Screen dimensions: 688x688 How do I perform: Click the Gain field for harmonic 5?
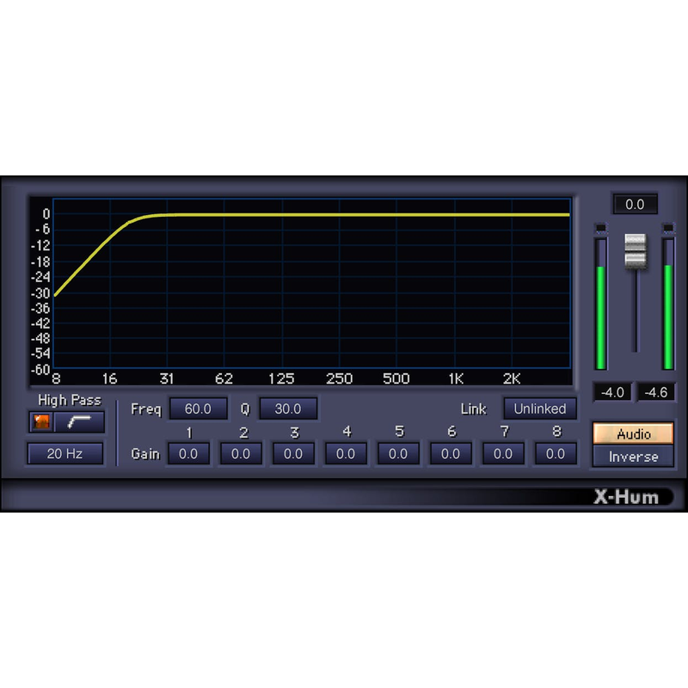pos(398,454)
